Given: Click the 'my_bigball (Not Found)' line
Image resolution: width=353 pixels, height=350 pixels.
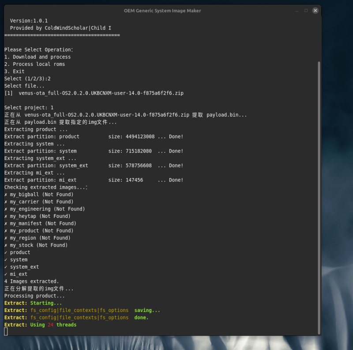Looking at the screenshot, I should coord(39,194).
